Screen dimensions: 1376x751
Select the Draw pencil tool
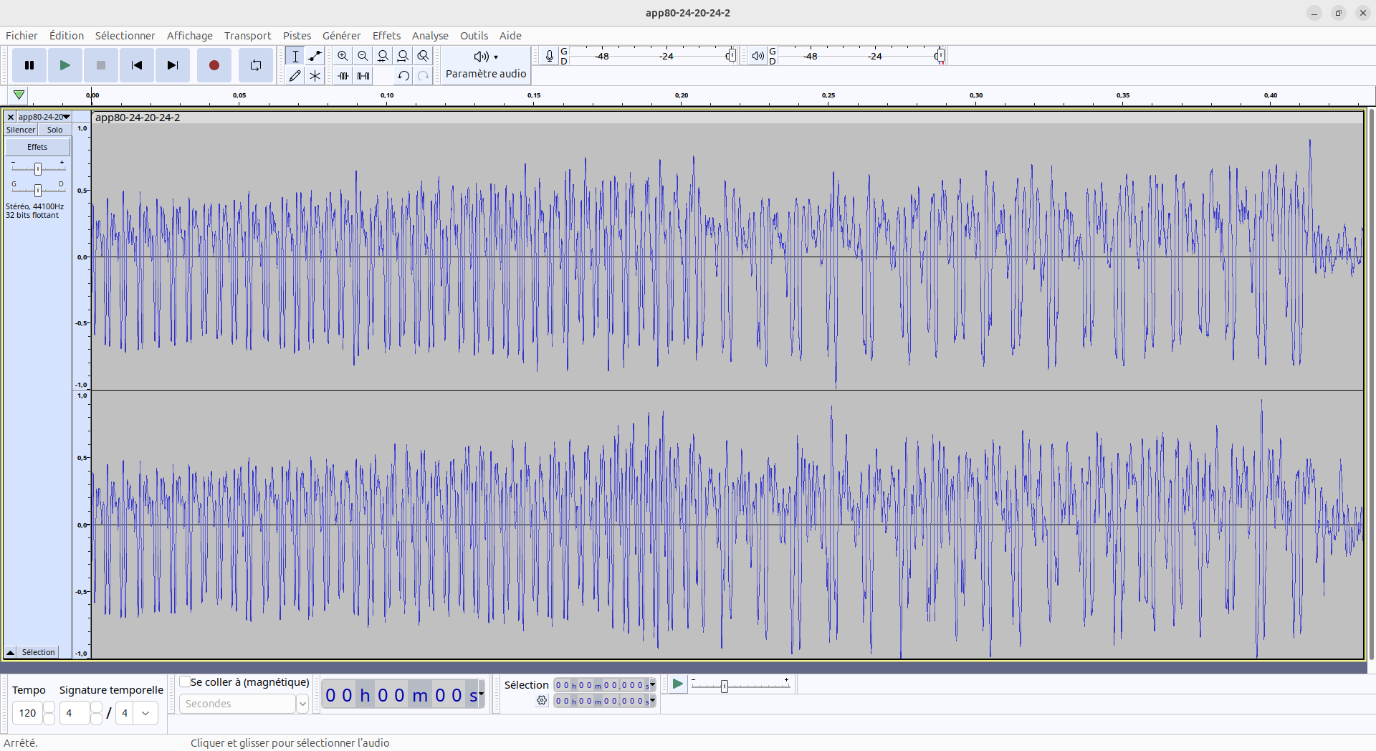[295, 76]
